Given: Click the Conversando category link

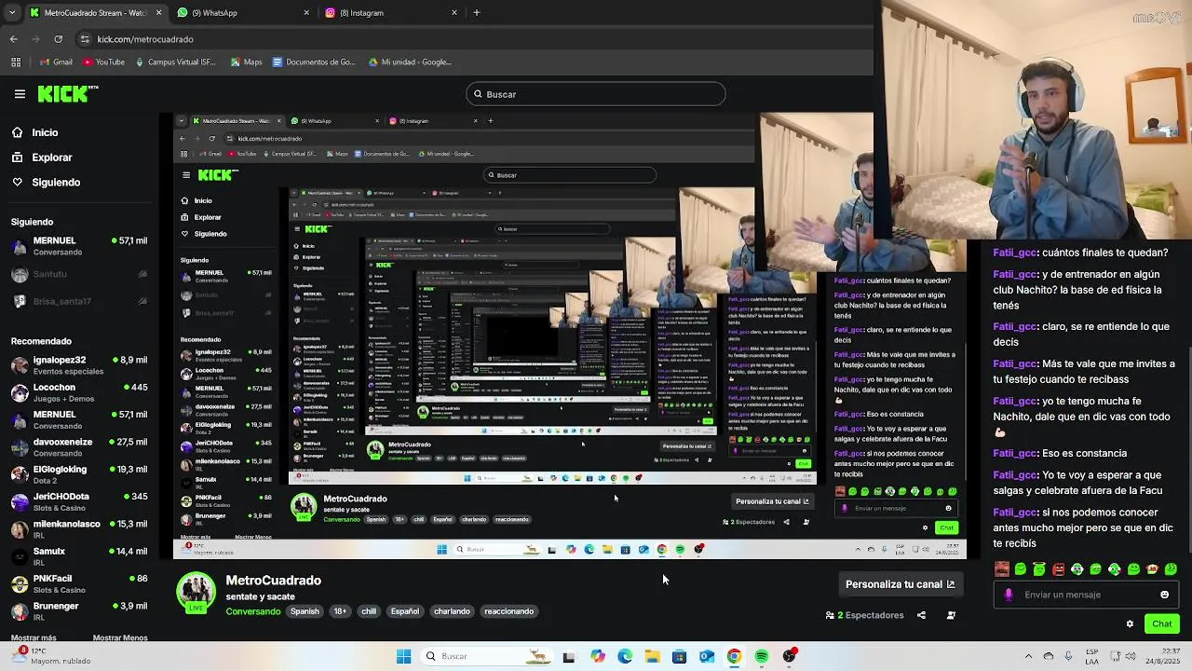Looking at the screenshot, I should click(x=252, y=611).
